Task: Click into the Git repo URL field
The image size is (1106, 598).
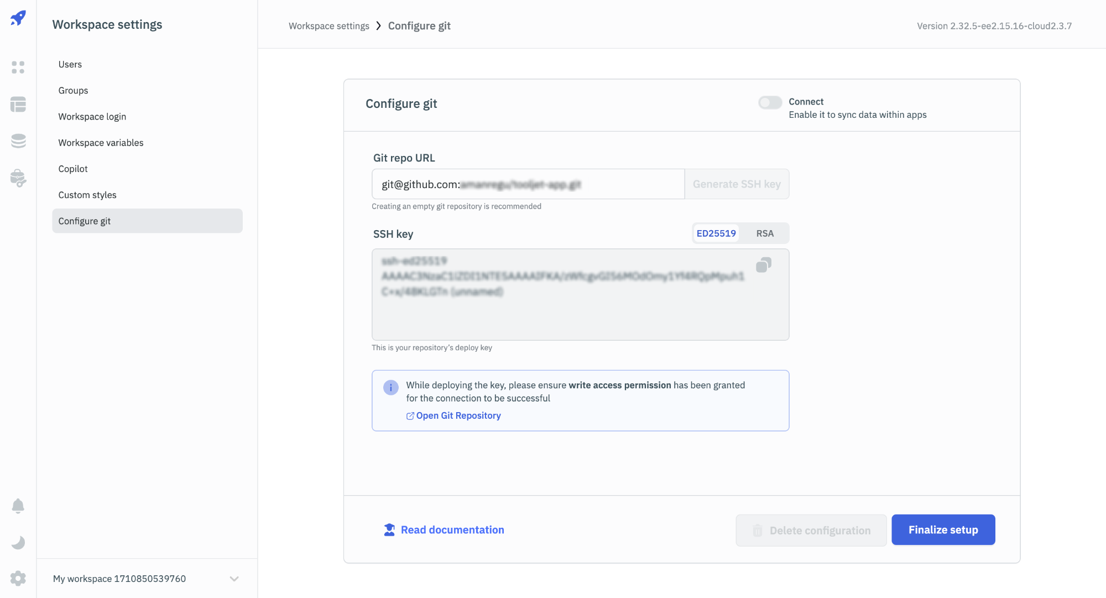Action: click(528, 184)
